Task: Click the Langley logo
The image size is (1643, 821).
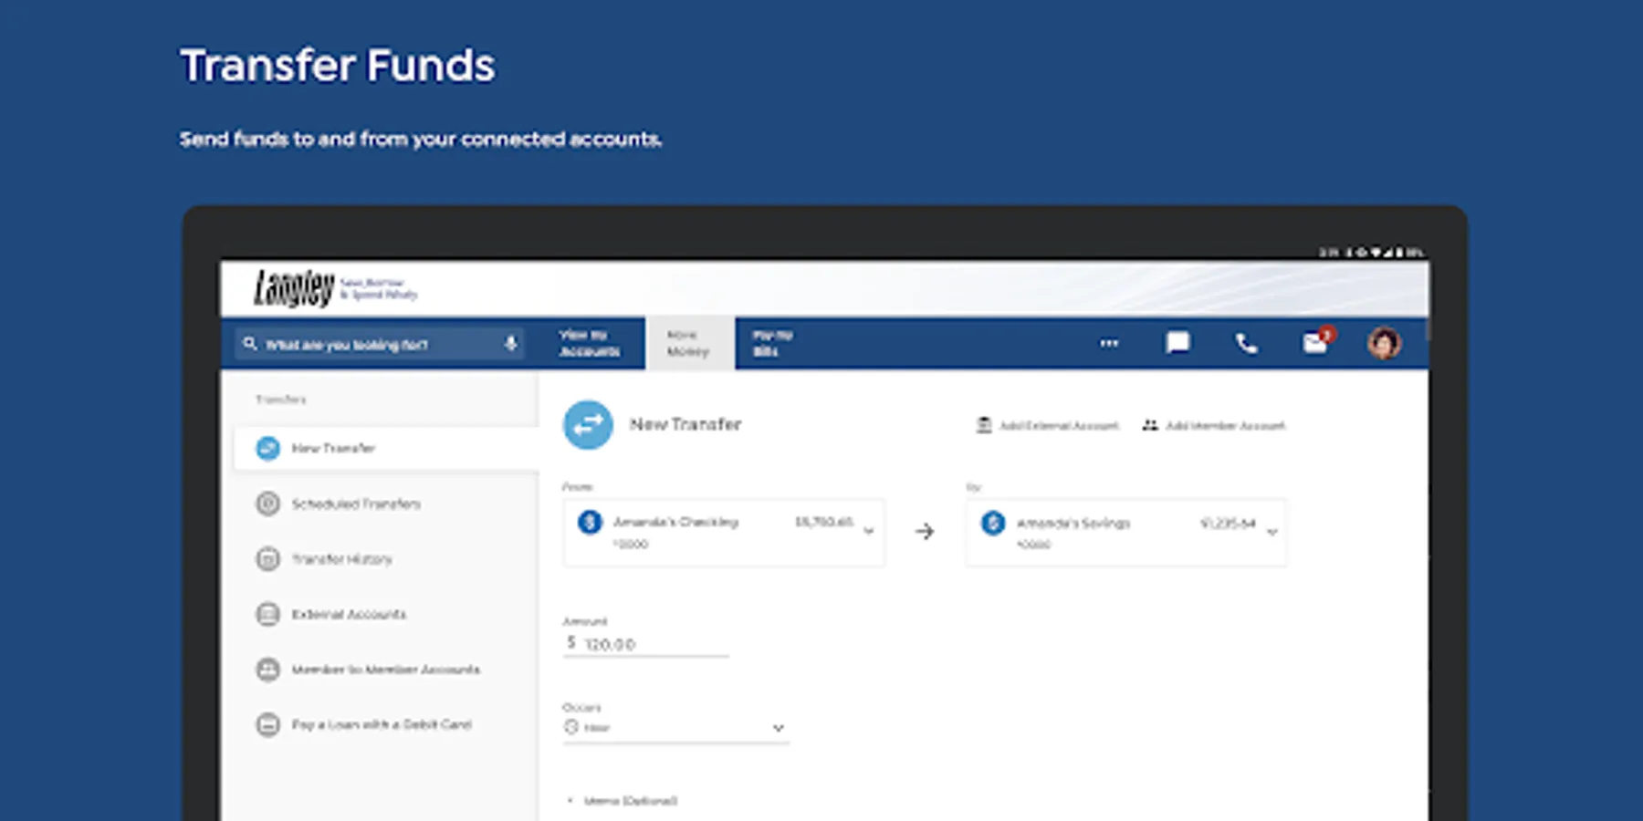Action: [295, 288]
